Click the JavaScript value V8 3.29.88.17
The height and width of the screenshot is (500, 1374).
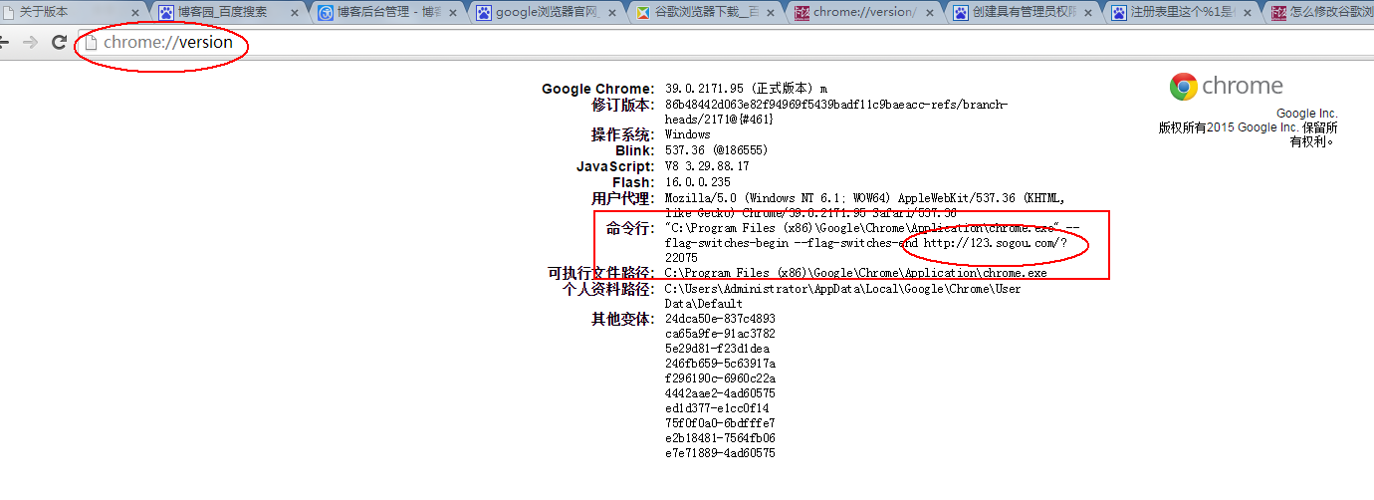point(707,166)
